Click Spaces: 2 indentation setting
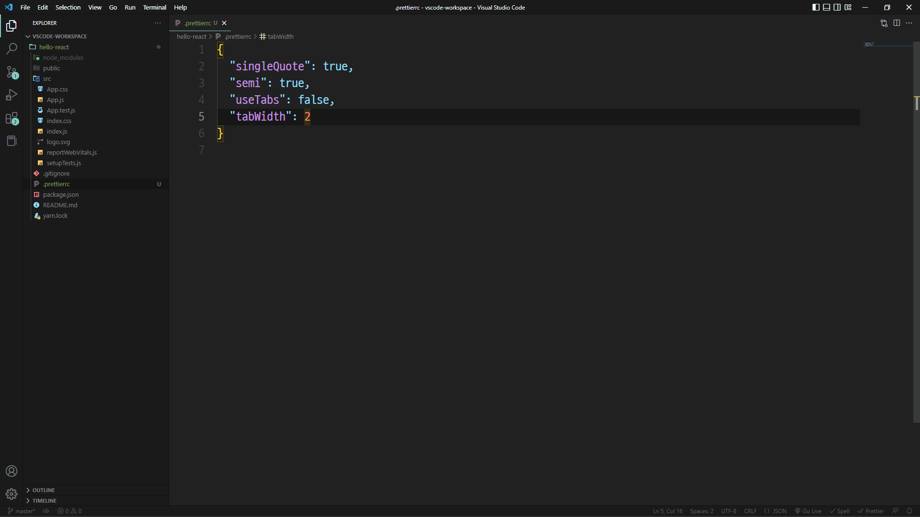This screenshot has width=920, height=517. click(701, 511)
